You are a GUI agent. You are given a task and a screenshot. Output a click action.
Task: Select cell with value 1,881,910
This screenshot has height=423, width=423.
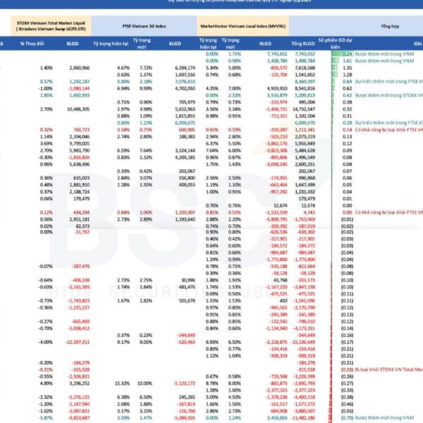tap(79, 185)
